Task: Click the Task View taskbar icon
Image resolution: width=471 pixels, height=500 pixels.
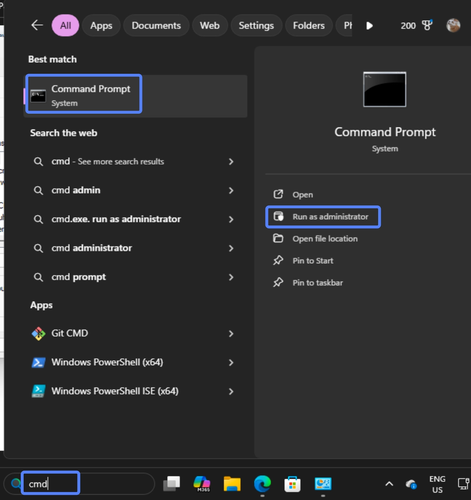Action: click(x=172, y=484)
